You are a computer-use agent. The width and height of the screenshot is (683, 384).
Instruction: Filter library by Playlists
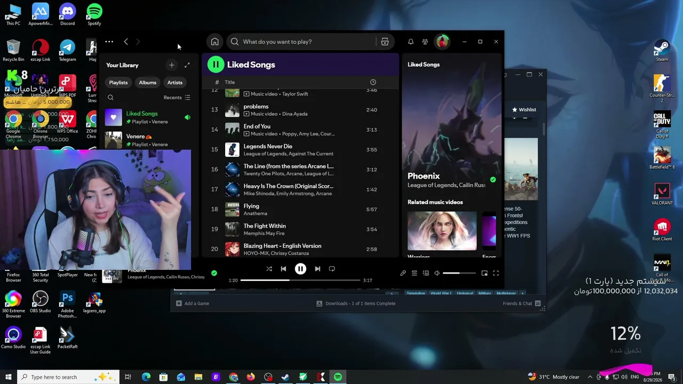coord(118,83)
